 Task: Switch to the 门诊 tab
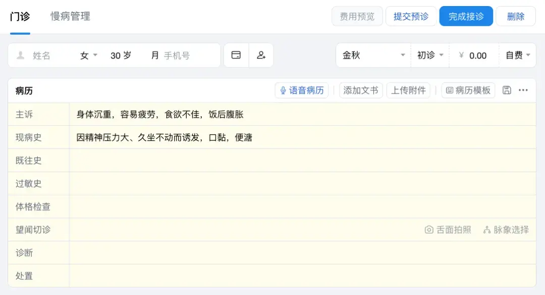pos(20,16)
